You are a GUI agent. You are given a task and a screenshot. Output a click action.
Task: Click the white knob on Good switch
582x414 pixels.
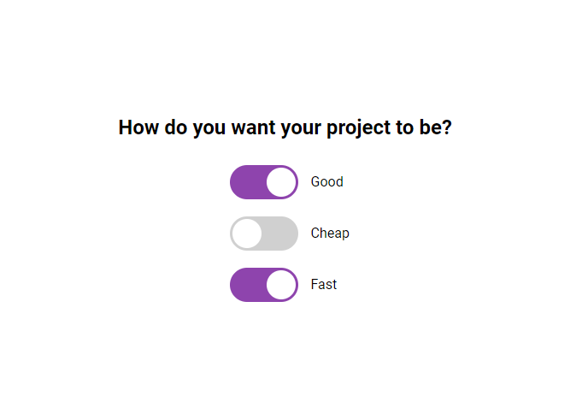pyautogui.click(x=280, y=182)
